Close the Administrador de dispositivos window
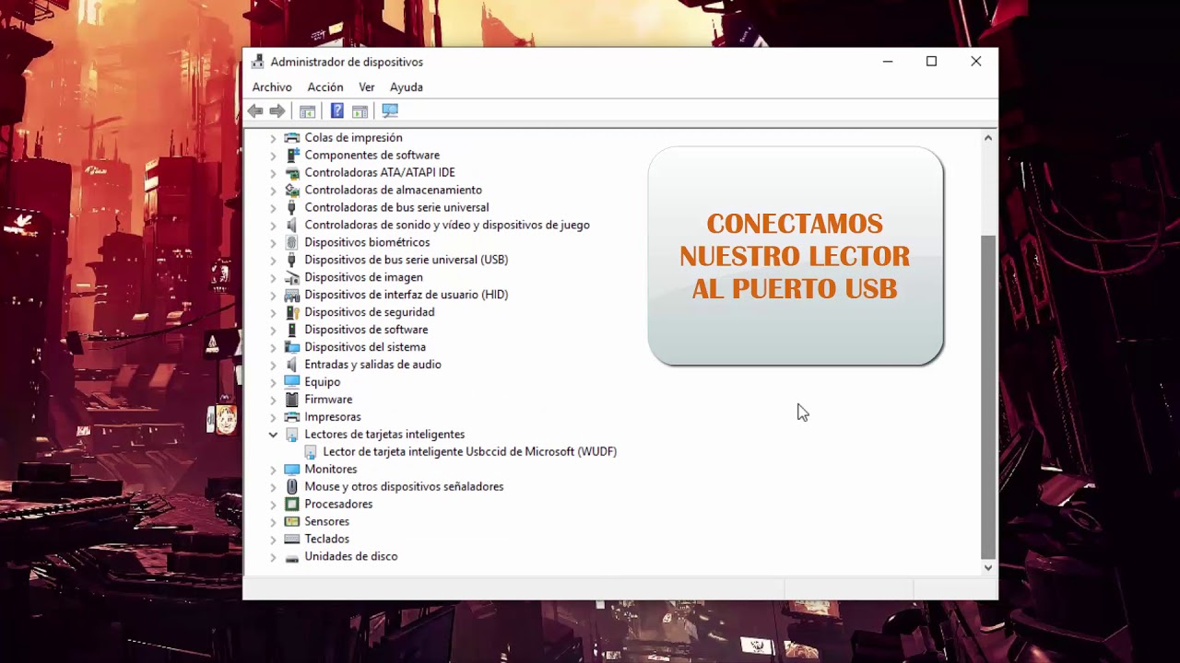1180x663 pixels. click(975, 62)
